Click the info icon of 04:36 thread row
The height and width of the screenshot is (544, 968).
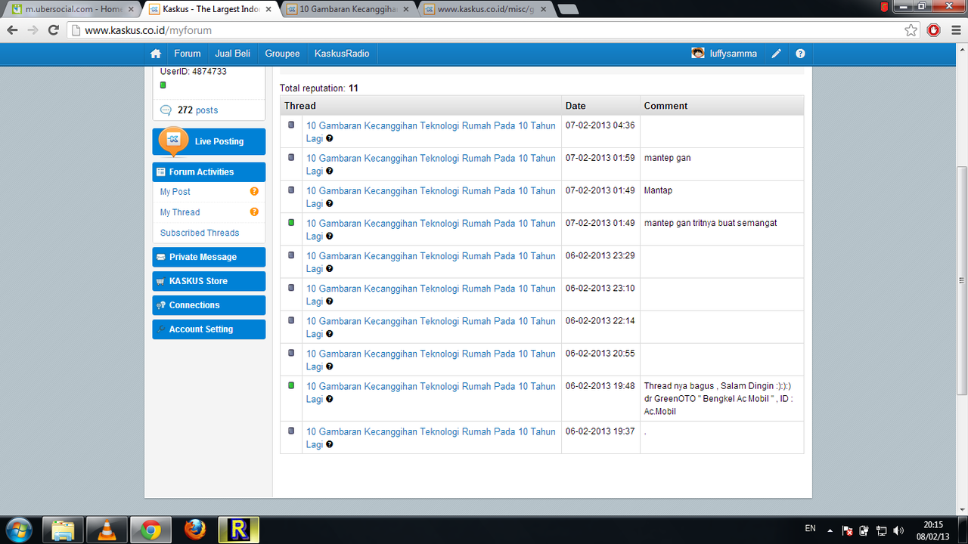[x=330, y=139]
